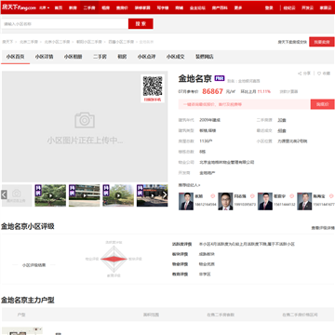Image resolution: width=335 pixels, height=335 pixels.
Task: Play the video thumbnail under the next arrow
Action: pos(153,195)
